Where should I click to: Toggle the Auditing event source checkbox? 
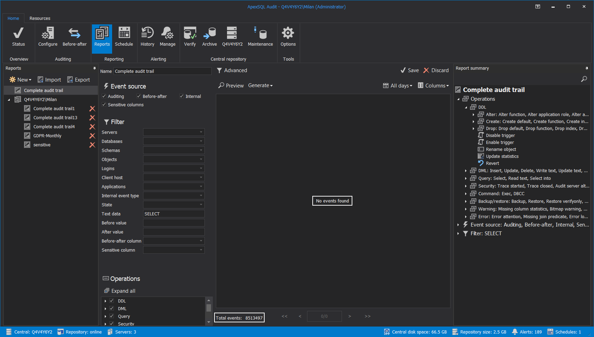click(104, 96)
